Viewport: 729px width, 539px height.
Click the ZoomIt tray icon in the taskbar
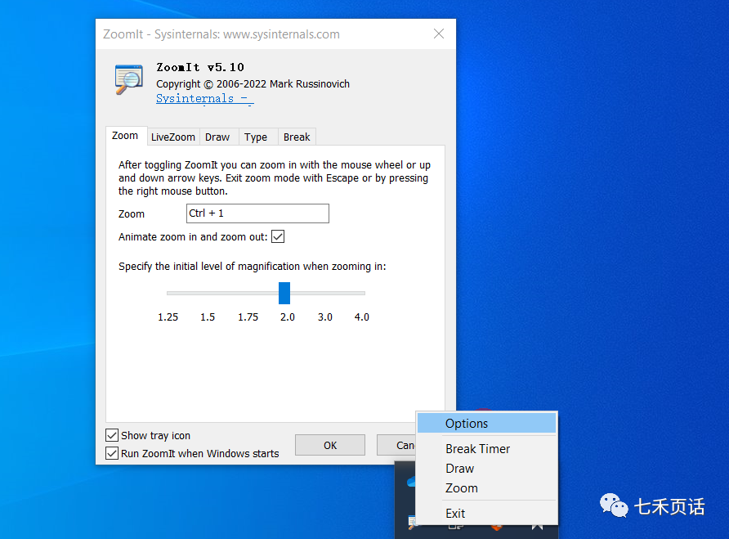(x=412, y=523)
